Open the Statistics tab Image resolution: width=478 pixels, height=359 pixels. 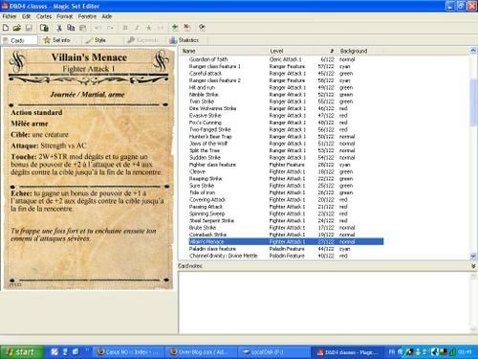pyautogui.click(x=185, y=40)
